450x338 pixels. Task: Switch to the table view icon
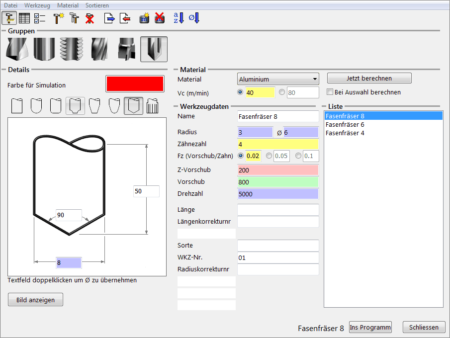tap(24, 18)
